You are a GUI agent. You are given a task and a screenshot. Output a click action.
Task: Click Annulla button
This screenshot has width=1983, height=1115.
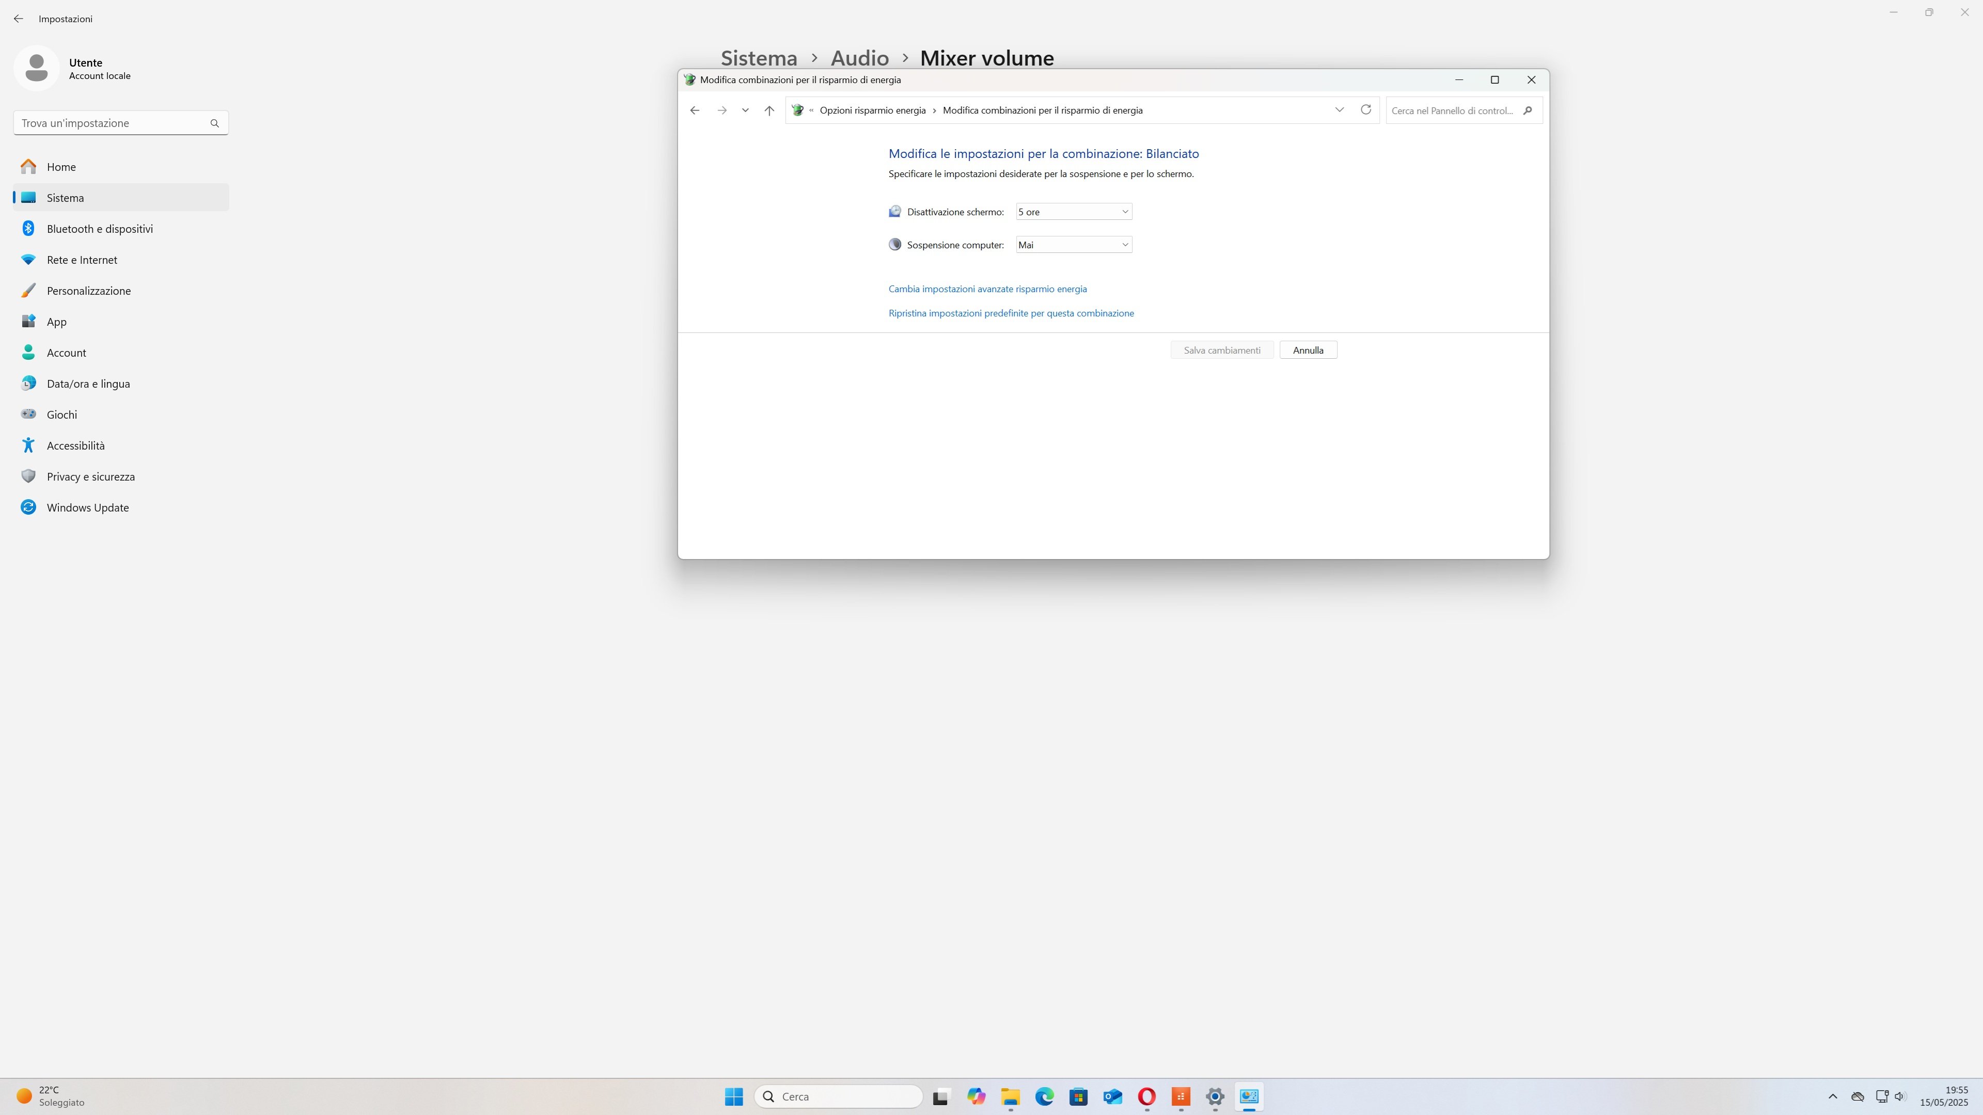[x=1308, y=350]
